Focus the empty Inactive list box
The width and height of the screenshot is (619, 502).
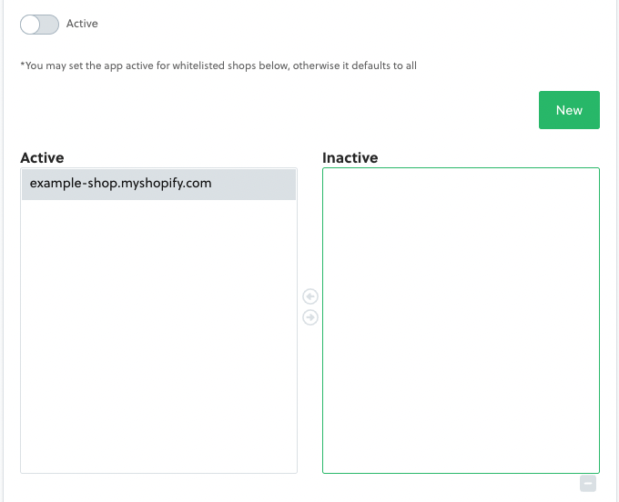[x=461, y=320]
